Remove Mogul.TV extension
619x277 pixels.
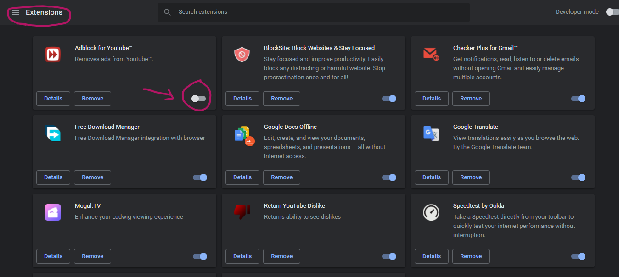[93, 256]
